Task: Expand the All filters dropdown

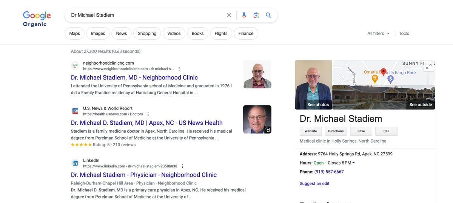Action: coord(378,34)
